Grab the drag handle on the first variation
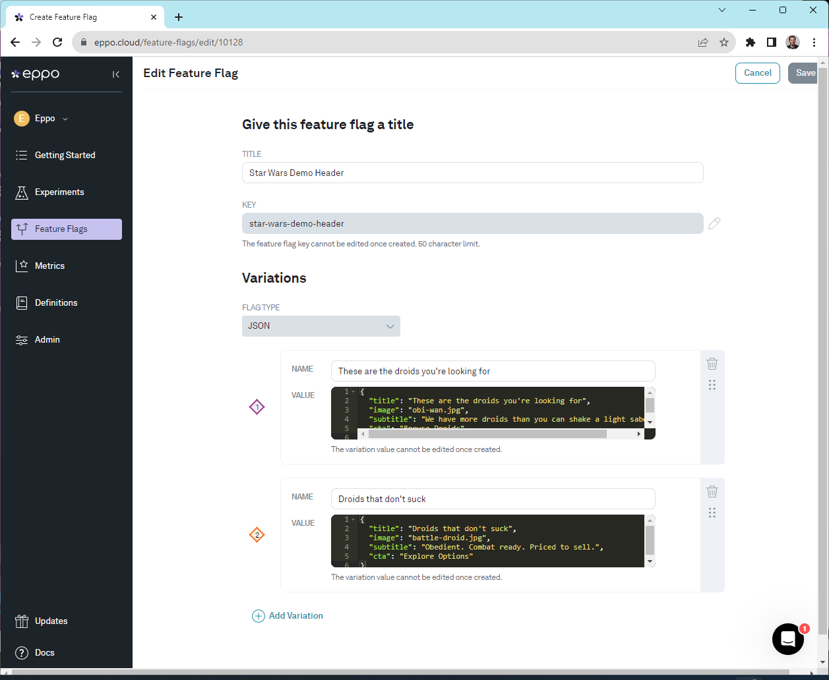 (712, 385)
